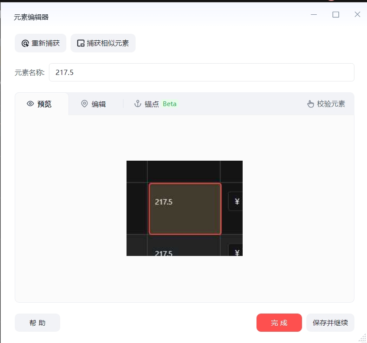This screenshot has height=343, width=367.
Task: Open 帮助 for assistance
Action: point(37,323)
